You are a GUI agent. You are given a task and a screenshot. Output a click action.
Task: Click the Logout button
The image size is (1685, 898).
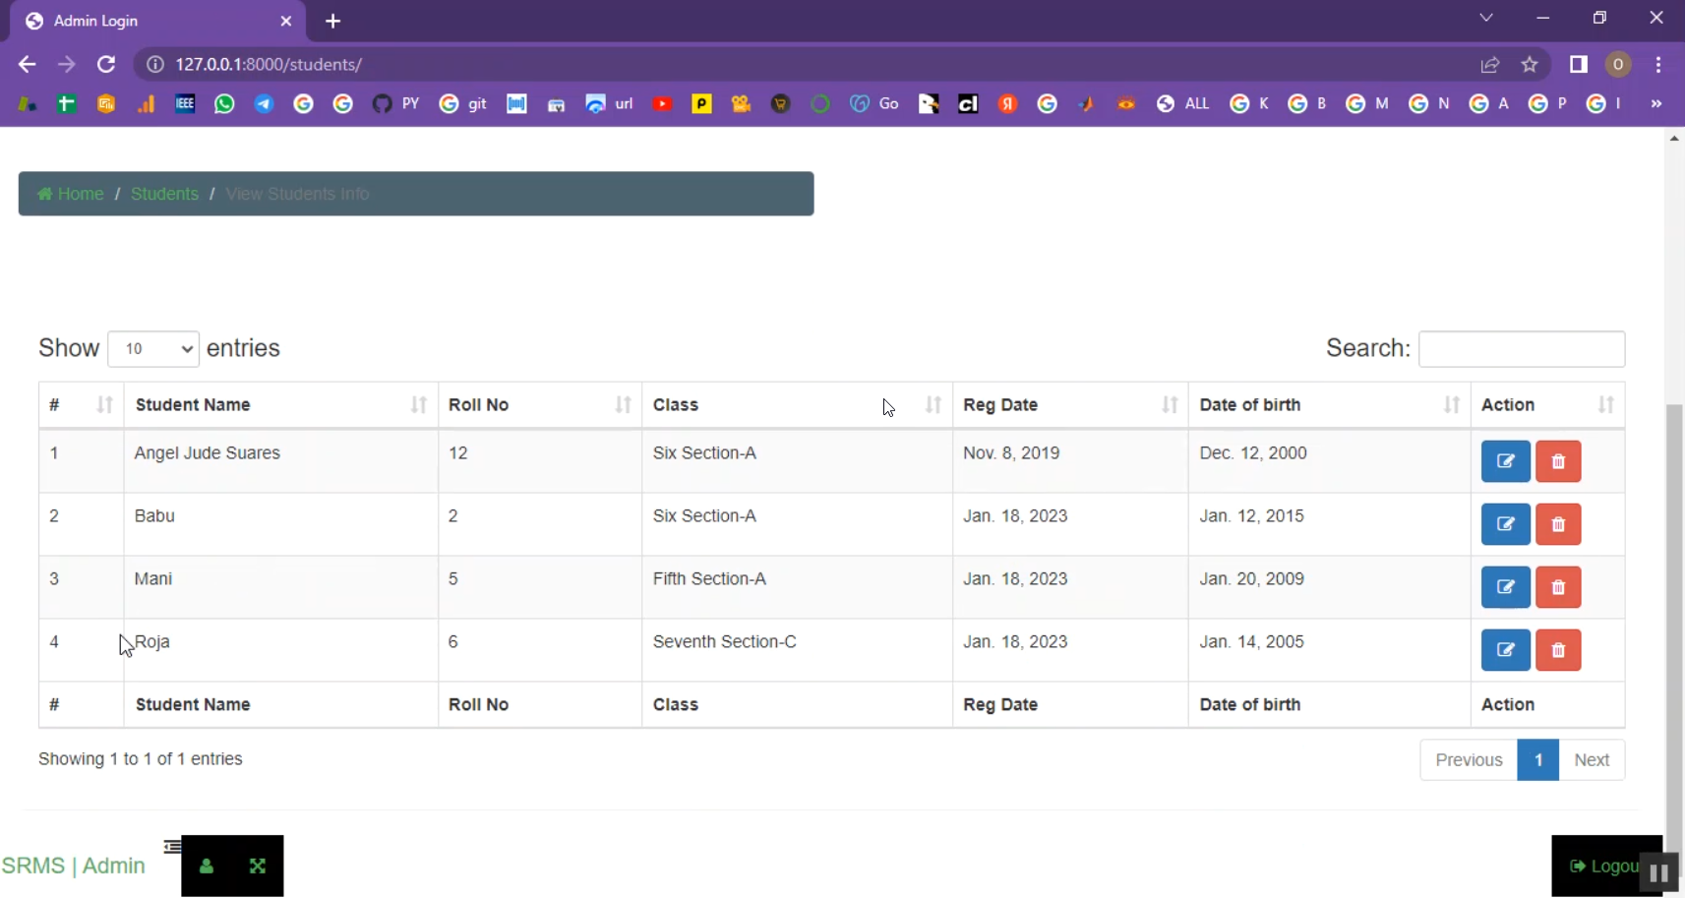1606,867
